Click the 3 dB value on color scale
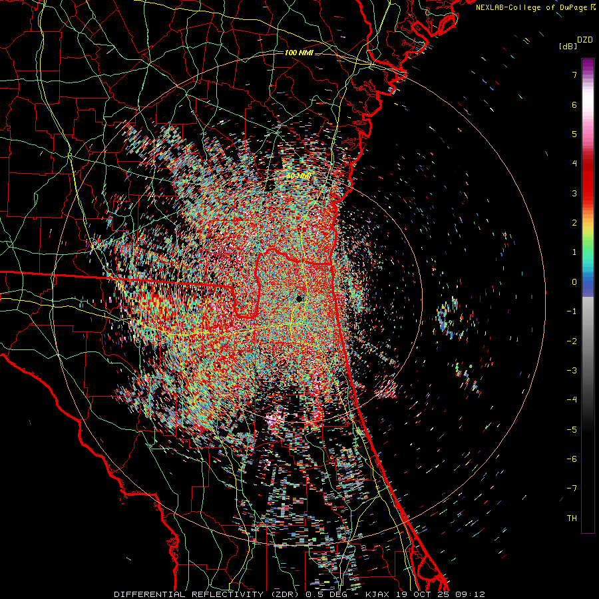Screen dimensions: 599x599 click(574, 193)
